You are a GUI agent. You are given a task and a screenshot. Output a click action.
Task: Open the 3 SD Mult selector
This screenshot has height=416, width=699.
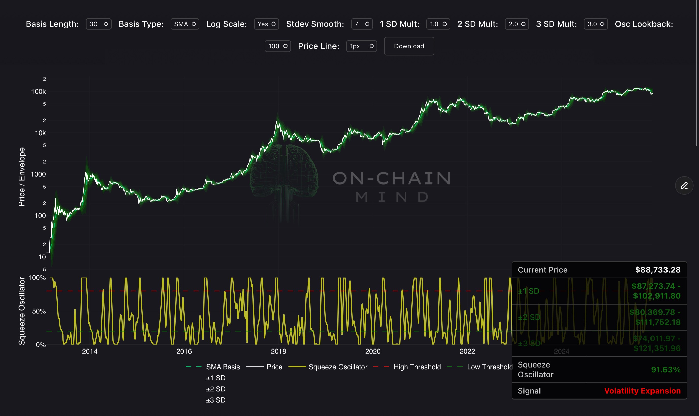(x=596, y=24)
